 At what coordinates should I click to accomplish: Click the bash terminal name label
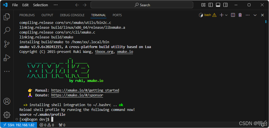[x=208, y=15]
